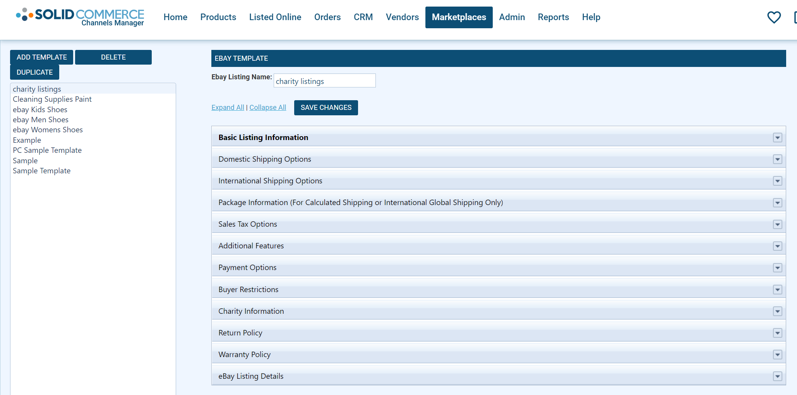Open the Admin menu
This screenshot has height=395, width=797.
point(512,17)
